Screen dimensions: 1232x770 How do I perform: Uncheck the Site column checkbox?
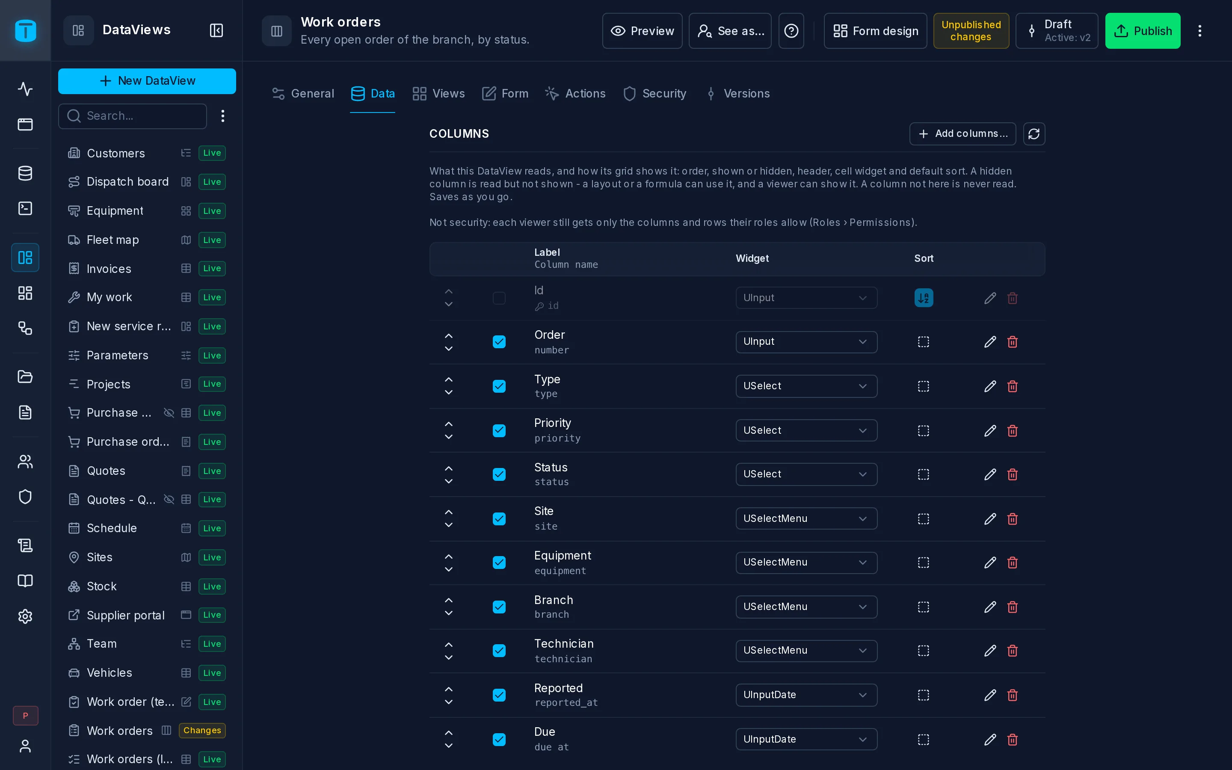pyautogui.click(x=499, y=519)
